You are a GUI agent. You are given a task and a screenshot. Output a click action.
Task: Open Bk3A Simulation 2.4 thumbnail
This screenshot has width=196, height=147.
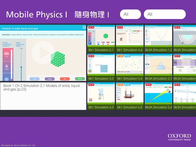coord(159,96)
